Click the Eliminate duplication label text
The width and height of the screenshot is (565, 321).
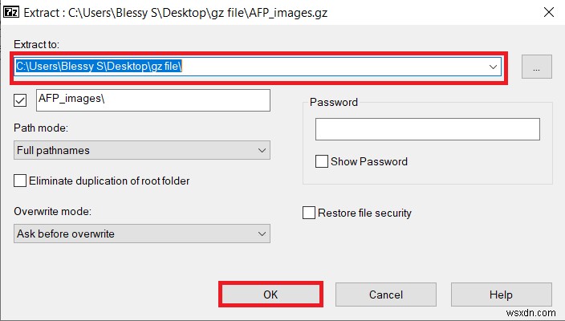coord(109,181)
